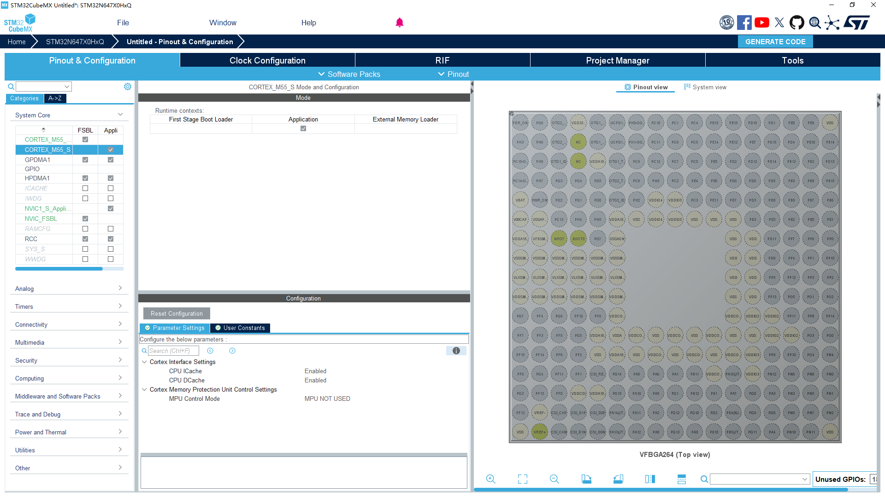Open the ST logo link
The image size is (885, 497).
pyautogui.click(x=856, y=23)
